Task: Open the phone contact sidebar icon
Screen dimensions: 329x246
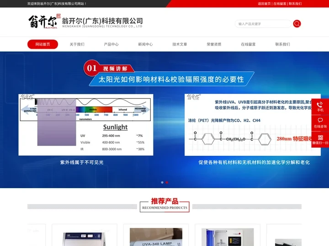Action: pyautogui.click(x=320, y=107)
